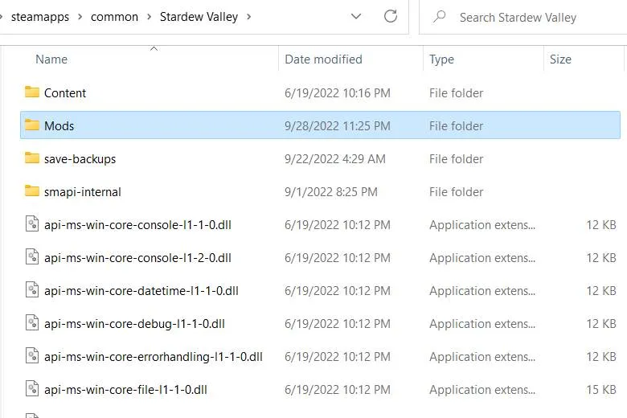627x418 pixels.
Task: Select the Mods folder icon
Action: [32, 125]
